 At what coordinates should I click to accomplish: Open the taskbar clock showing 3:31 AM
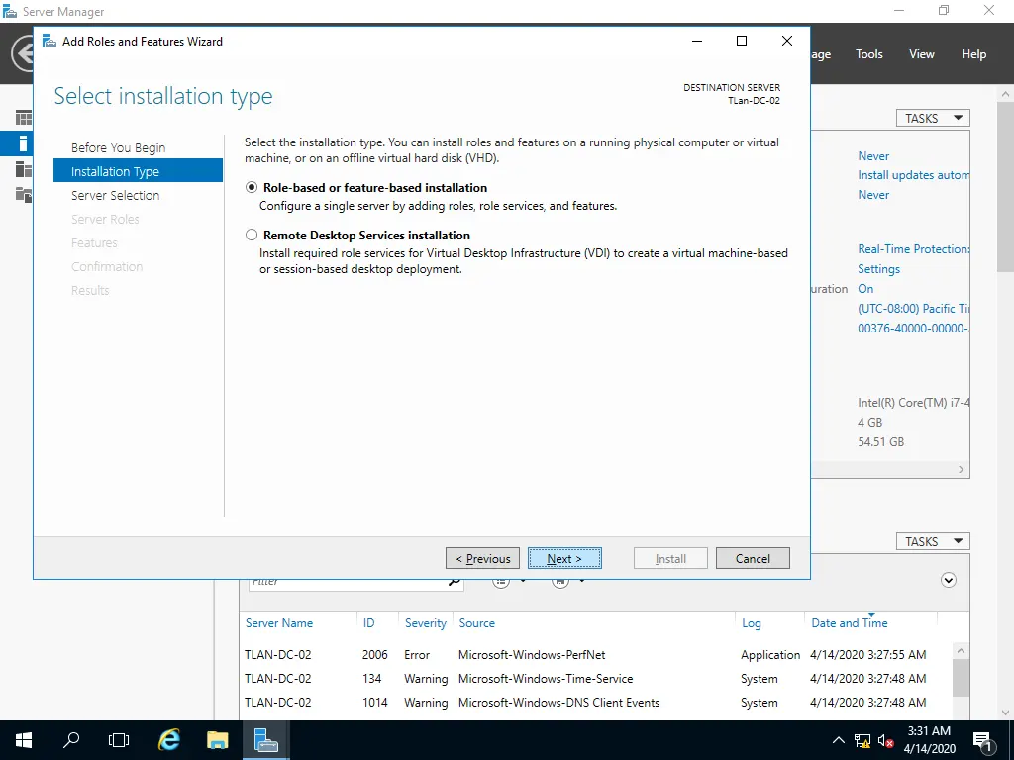[x=929, y=740]
